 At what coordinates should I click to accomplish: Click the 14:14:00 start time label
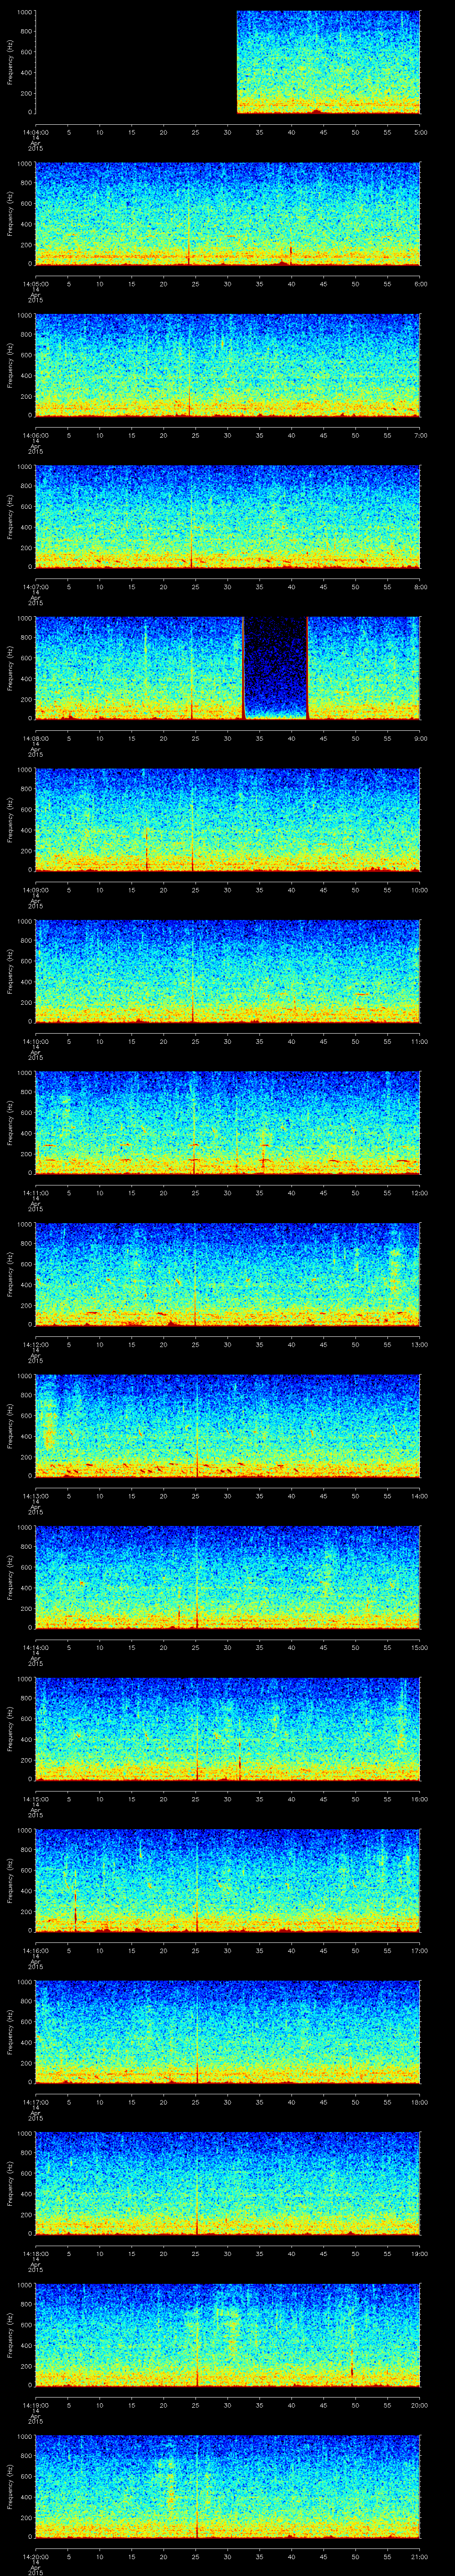[x=35, y=1647]
